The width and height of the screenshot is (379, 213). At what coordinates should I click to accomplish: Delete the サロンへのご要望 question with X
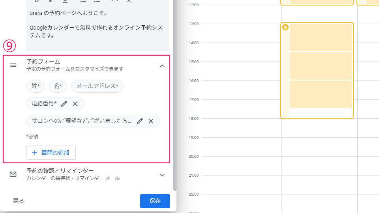151,121
